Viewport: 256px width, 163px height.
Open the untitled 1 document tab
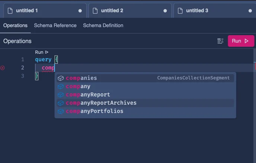coord(45,11)
